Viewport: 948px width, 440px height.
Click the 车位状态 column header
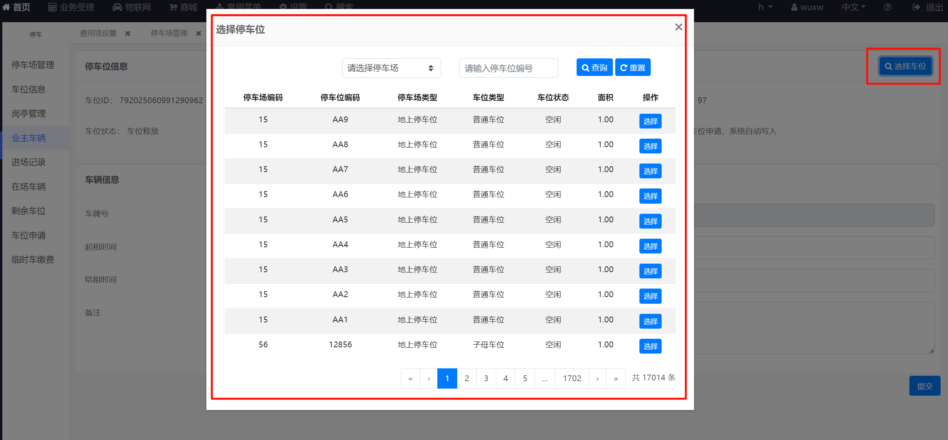point(553,97)
